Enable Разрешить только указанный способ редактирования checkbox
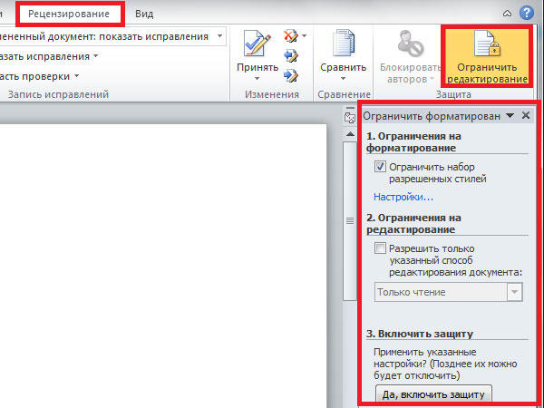544x408 pixels. click(381, 248)
